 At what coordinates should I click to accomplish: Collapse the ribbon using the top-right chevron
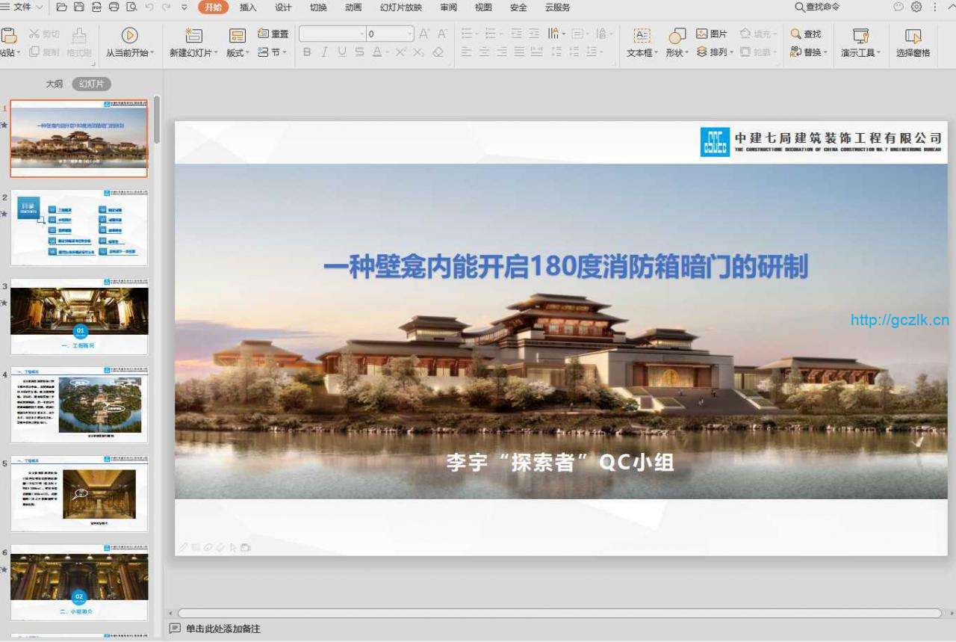(950, 7)
